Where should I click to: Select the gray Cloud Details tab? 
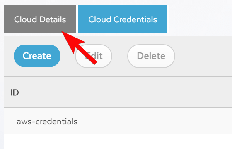[x=40, y=19]
